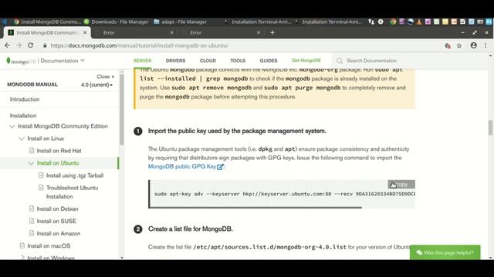Open the Introduction sidebar item
This screenshot has height=277, width=494.
tap(25, 99)
